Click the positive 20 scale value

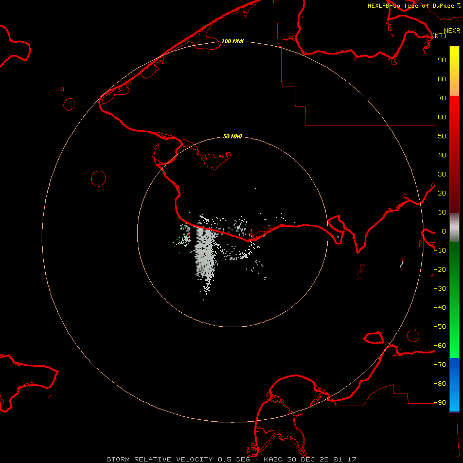pos(442,193)
